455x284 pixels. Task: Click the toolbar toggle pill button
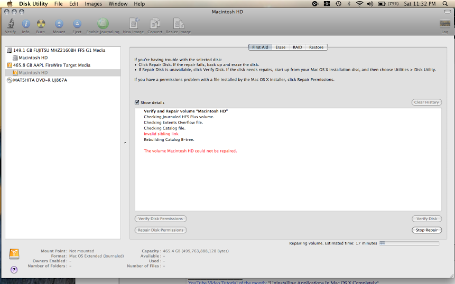tap(447, 12)
